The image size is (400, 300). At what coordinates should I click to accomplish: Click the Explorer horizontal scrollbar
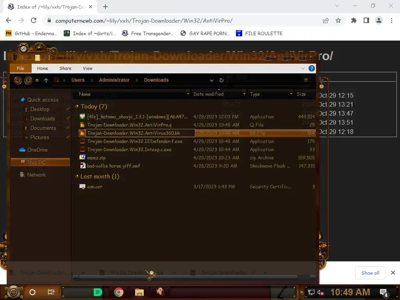[x=188, y=277]
